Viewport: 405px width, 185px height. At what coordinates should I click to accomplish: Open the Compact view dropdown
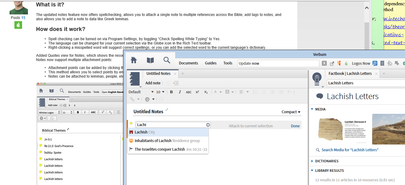pos(291,112)
